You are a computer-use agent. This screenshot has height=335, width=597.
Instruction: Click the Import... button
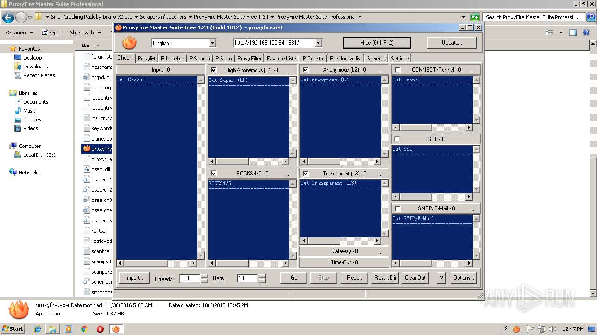click(134, 278)
